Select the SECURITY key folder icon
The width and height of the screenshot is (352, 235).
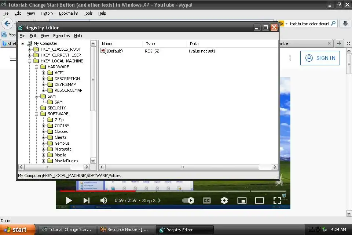pyautogui.click(x=43, y=108)
